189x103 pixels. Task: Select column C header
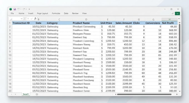point(59,19)
